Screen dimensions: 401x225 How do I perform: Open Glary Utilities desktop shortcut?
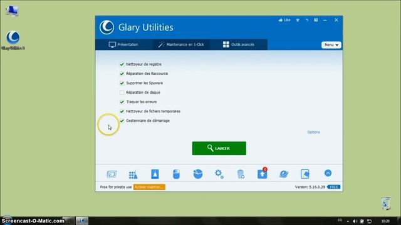point(13,40)
